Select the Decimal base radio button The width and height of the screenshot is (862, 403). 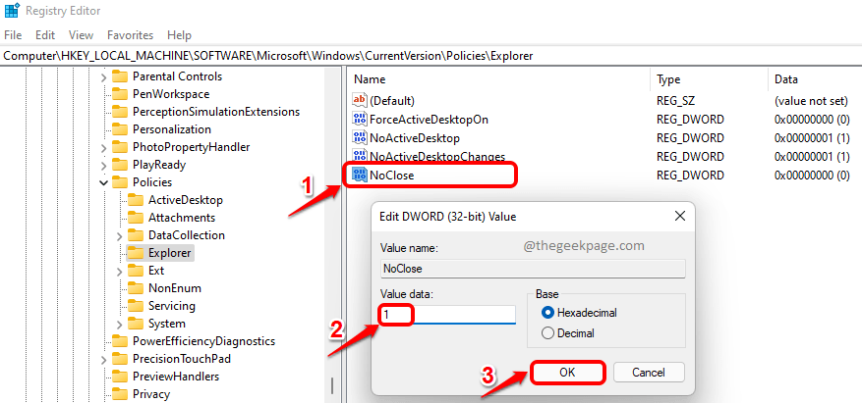(548, 333)
